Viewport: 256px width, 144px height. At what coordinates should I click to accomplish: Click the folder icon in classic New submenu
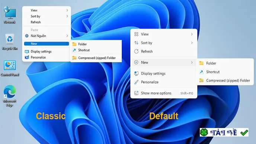pos(74,44)
